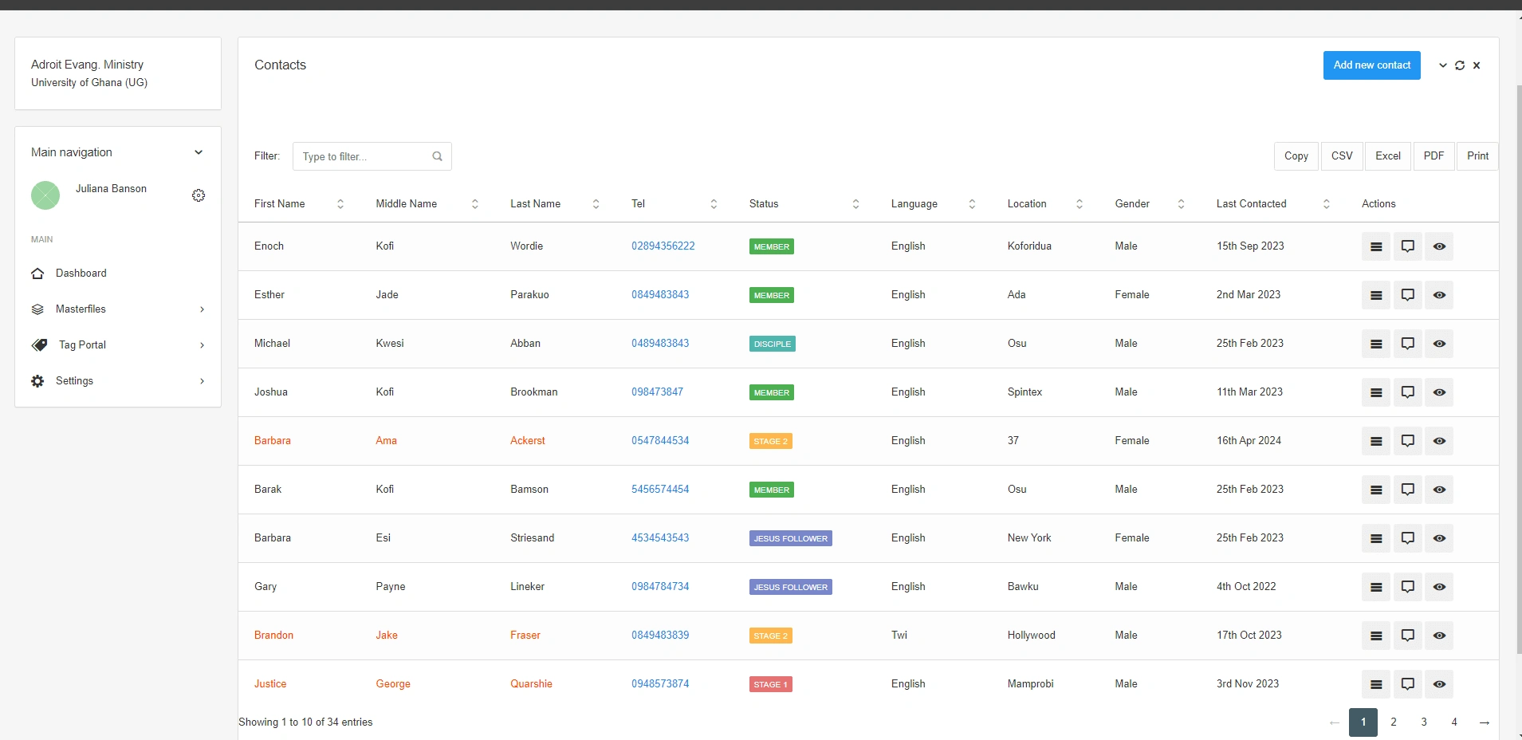The width and height of the screenshot is (1522, 740).
Task: Click the refresh icon in Contacts header
Action: pos(1460,65)
